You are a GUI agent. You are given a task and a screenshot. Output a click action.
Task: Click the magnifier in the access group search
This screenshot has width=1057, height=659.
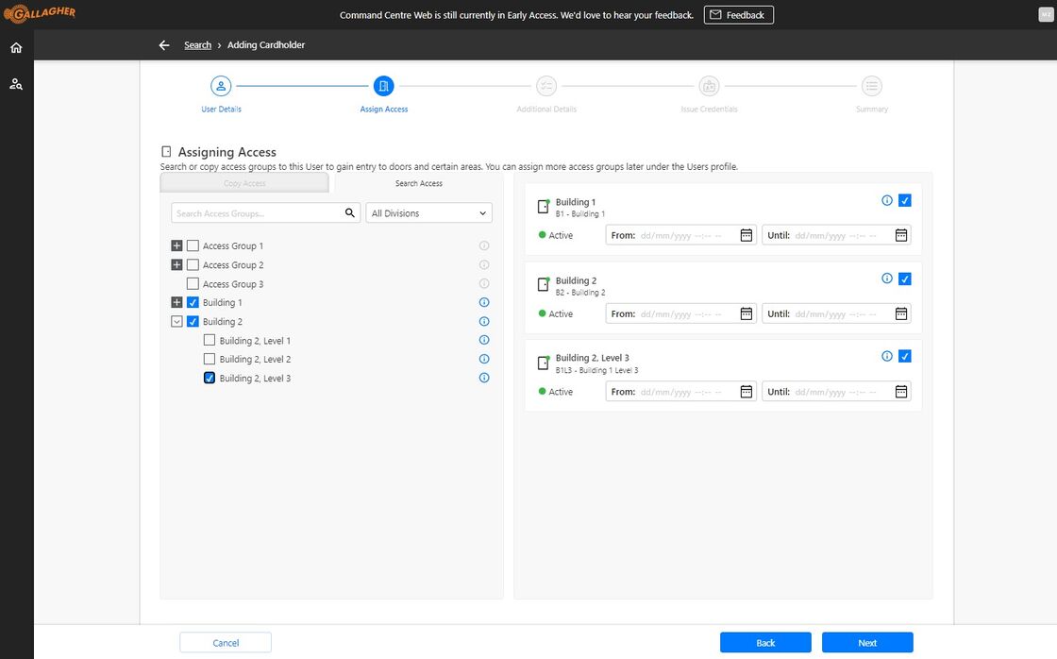tap(348, 212)
